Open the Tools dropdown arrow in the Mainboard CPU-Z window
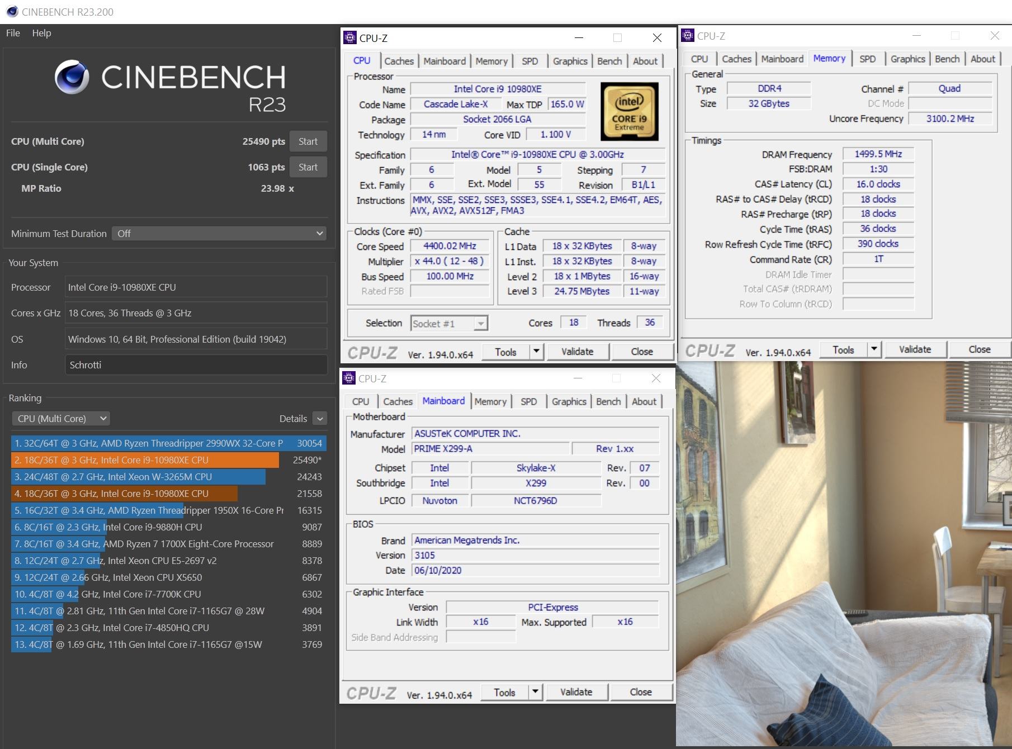The height and width of the screenshot is (749, 1012). point(535,692)
